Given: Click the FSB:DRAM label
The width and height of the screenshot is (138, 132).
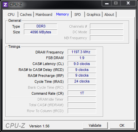Looking at the screenshot, I should 55,58.
